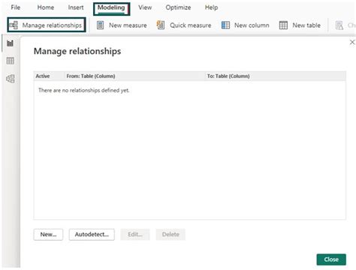Click the Delete button
356x270 pixels.
click(x=170, y=235)
